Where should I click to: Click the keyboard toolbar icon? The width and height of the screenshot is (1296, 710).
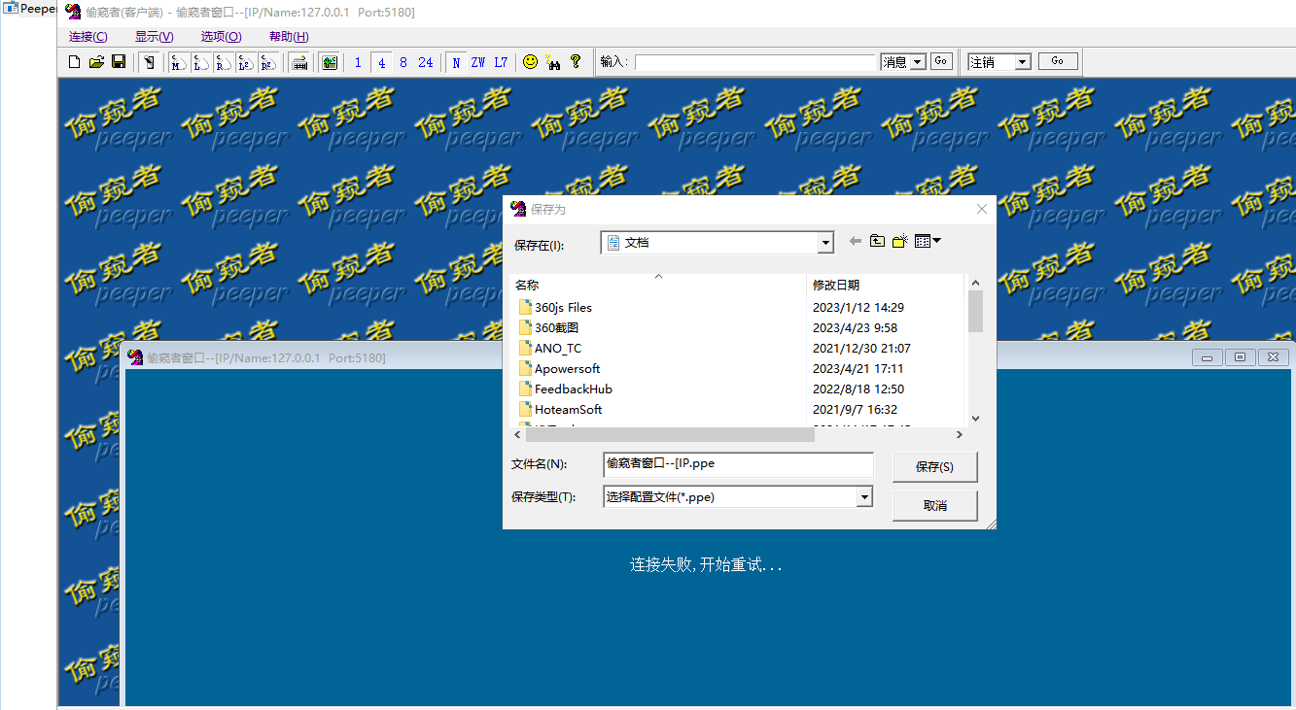(x=299, y=62)
